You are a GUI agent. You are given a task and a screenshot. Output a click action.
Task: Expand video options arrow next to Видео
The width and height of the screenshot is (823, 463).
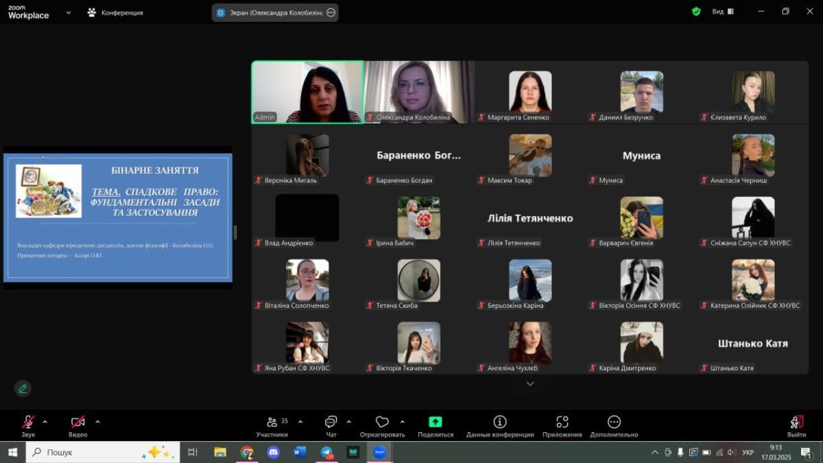coord(97,422)
